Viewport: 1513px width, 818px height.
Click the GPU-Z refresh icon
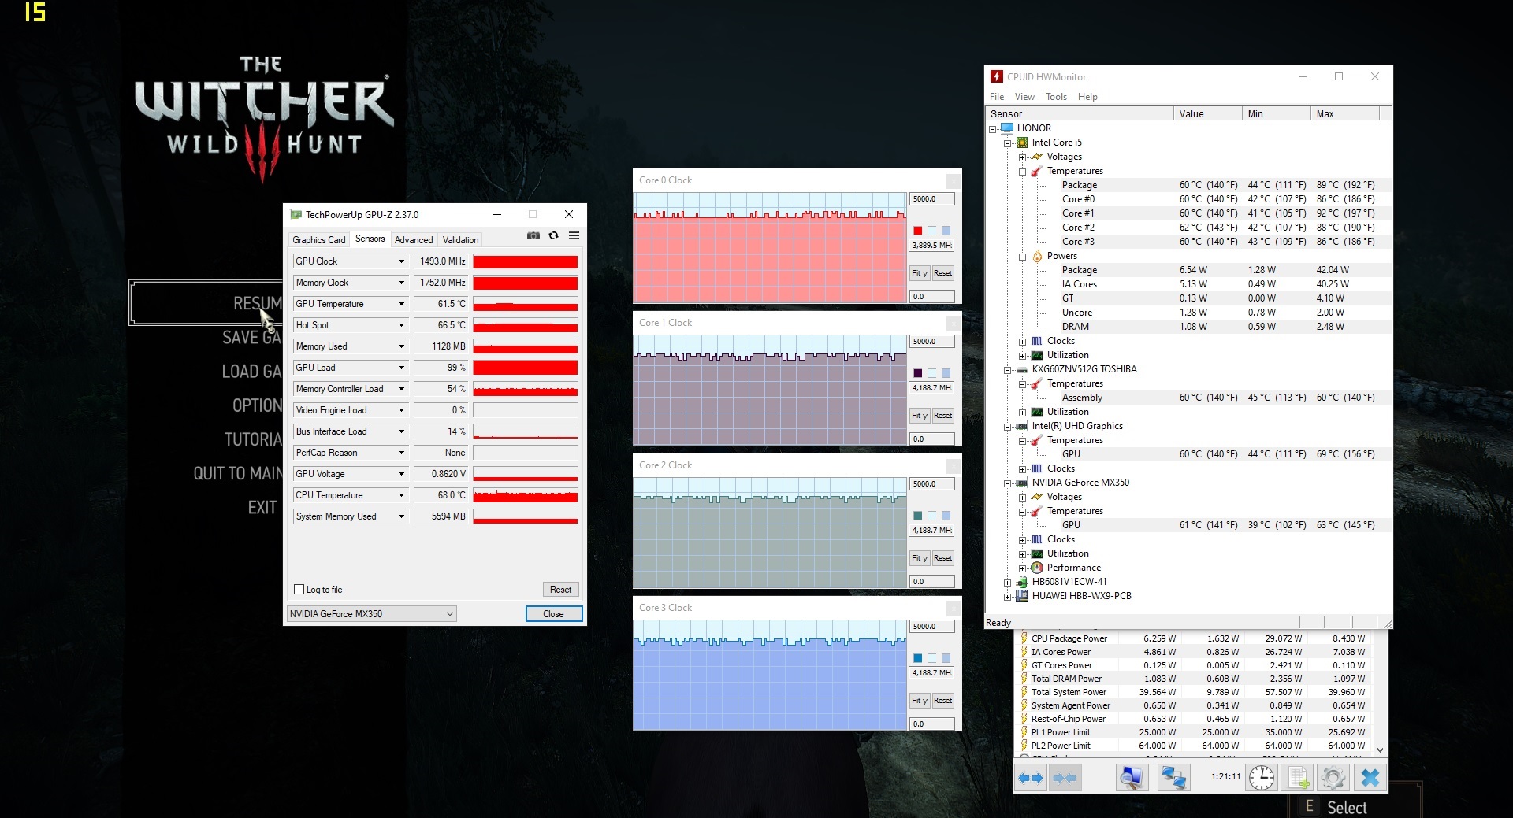553,236
